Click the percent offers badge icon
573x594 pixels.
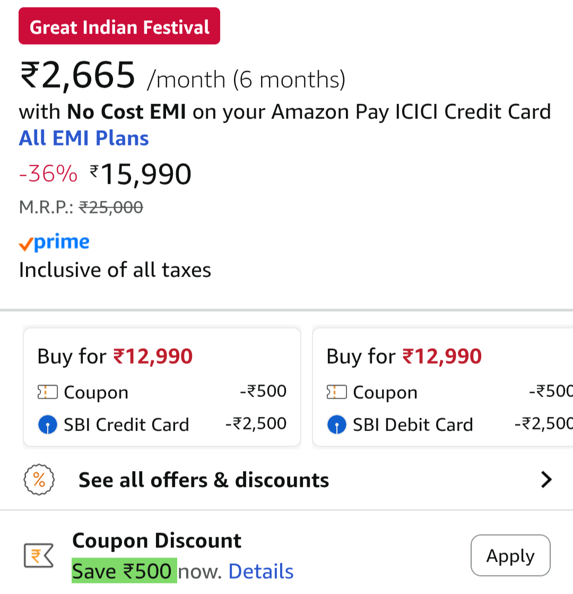pyautogui.click(x=39, y=480)
